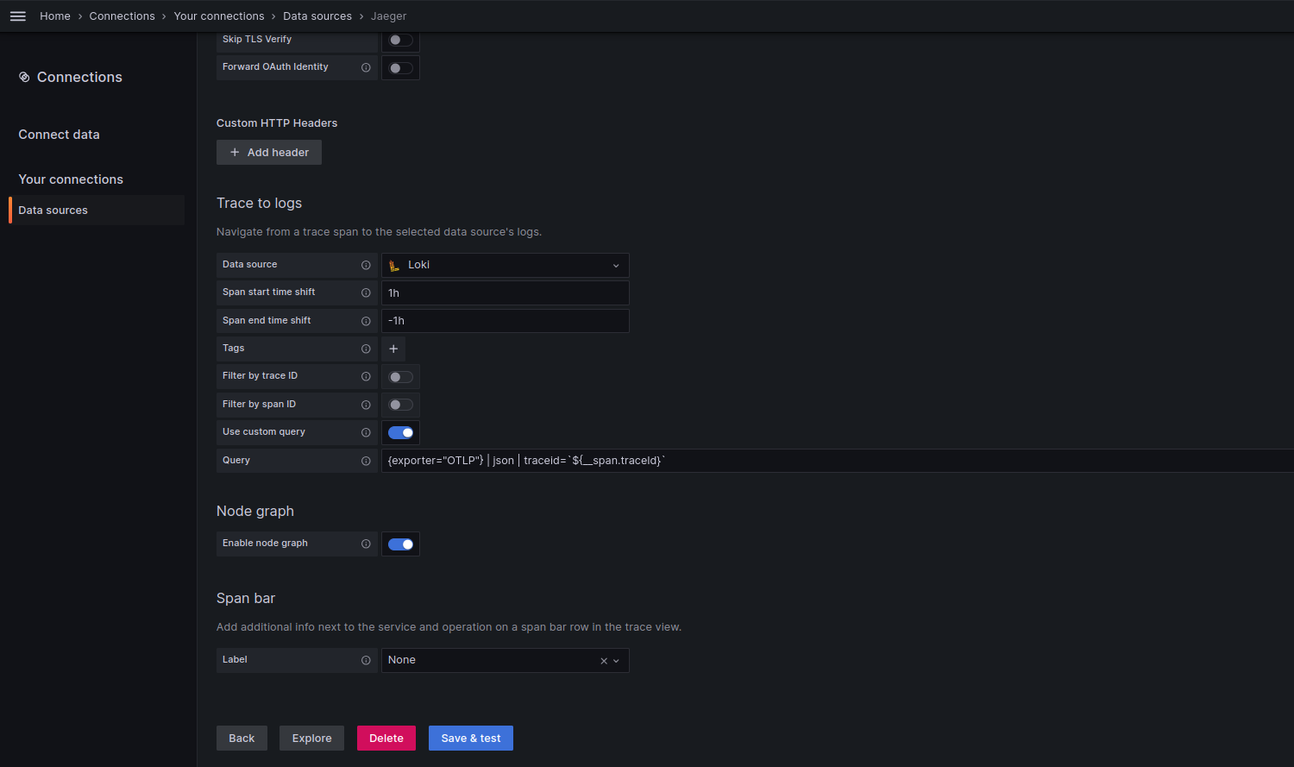Click the Save & test button
The height and width of the screenshot is (767, 1294).
coord(470,738)
